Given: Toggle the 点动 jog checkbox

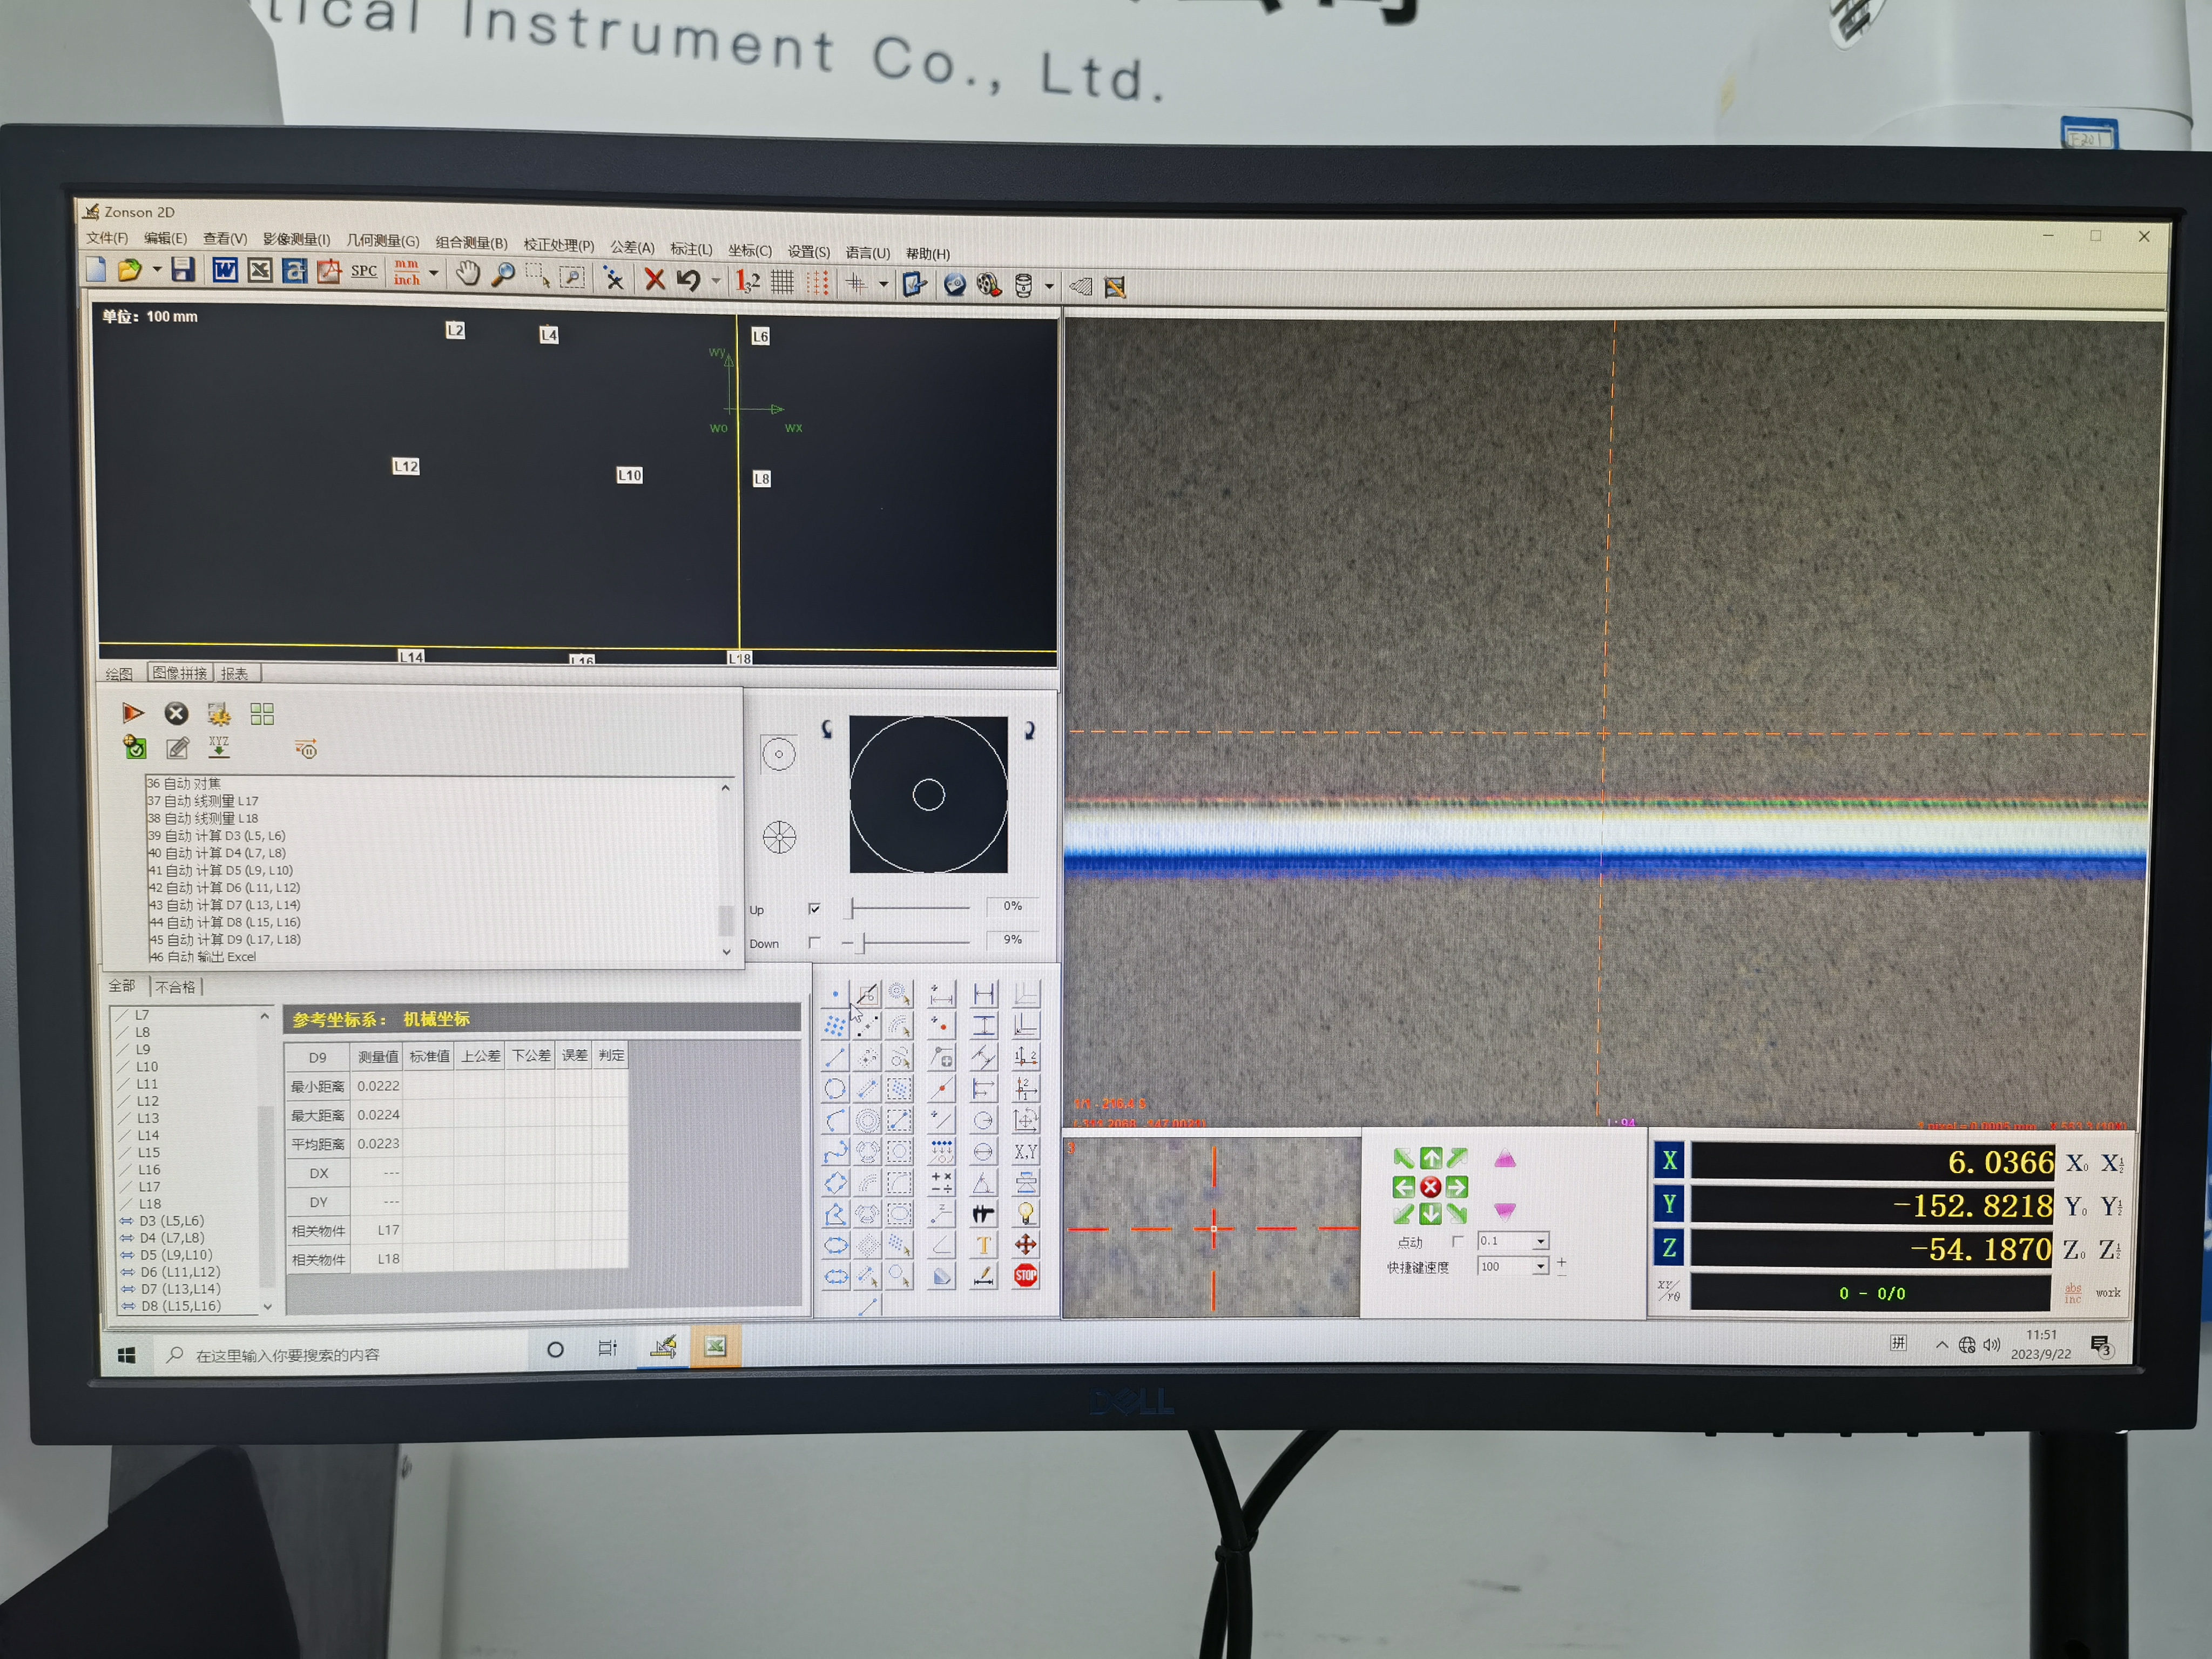Looking at the screenshot, I should coord(1457,1241).
